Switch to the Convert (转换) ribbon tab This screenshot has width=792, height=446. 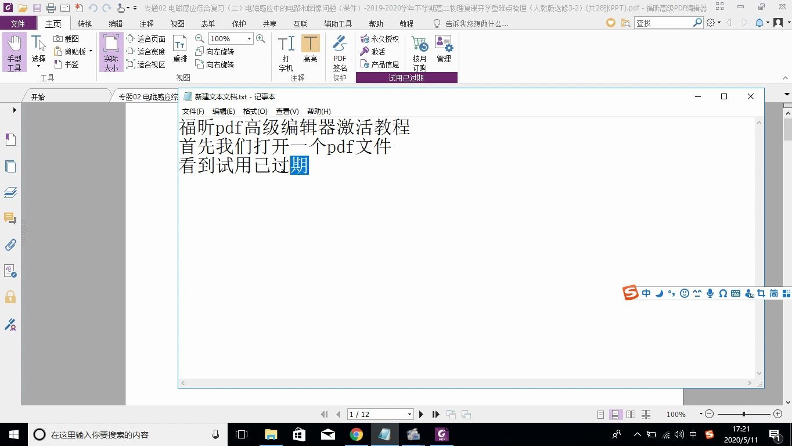tap(85, 24)
